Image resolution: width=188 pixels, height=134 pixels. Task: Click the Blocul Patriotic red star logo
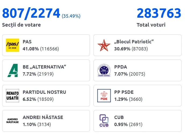click(x=104, y=45)
